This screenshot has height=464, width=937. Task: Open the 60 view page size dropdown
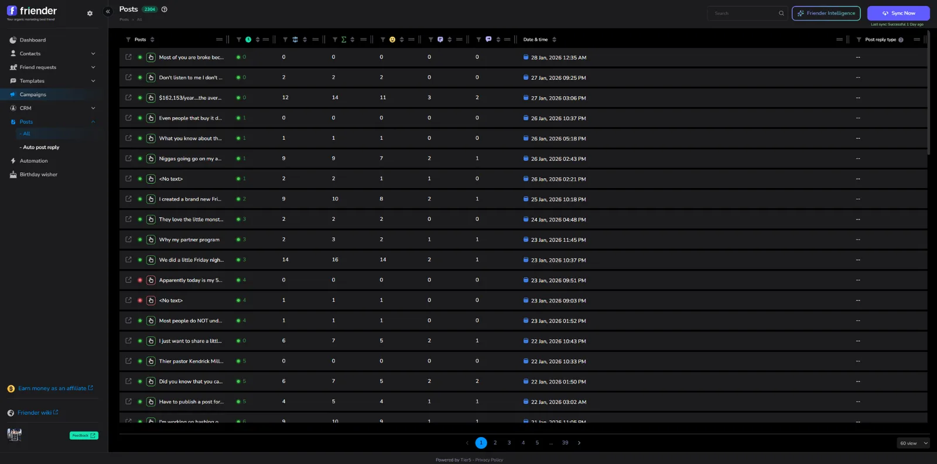click(x=913, y=443)
